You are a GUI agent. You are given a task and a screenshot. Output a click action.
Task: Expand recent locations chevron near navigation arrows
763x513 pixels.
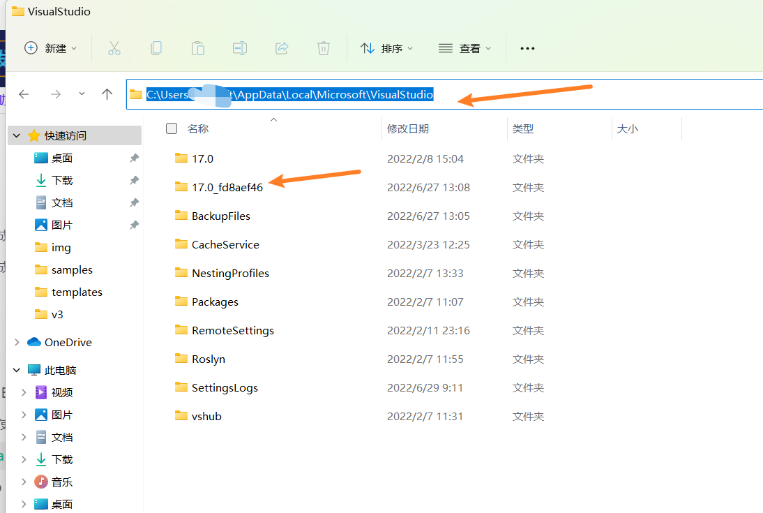(x=82, y=94)
